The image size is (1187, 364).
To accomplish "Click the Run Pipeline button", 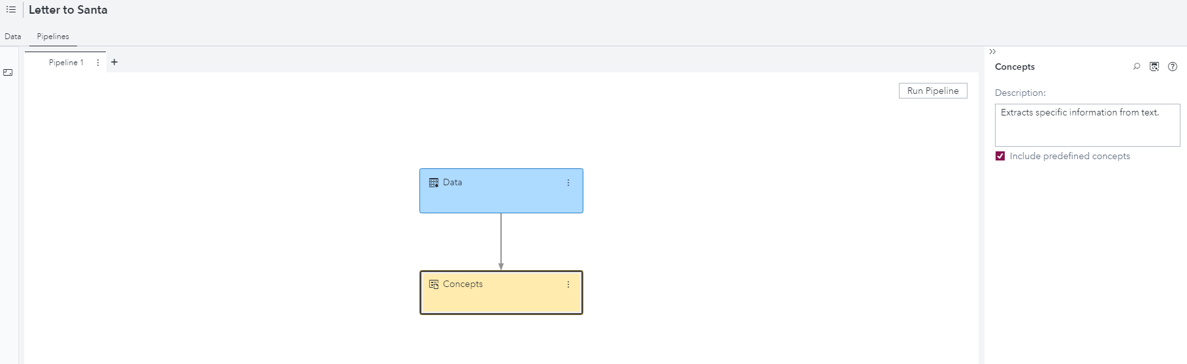I will click(x=932, y=91).
